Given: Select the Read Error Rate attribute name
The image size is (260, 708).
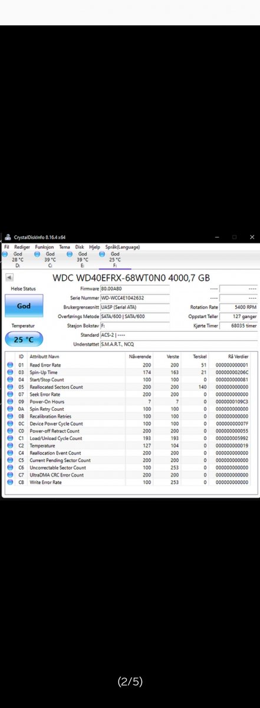Looking at the screenshot, I should coord(45,365).
